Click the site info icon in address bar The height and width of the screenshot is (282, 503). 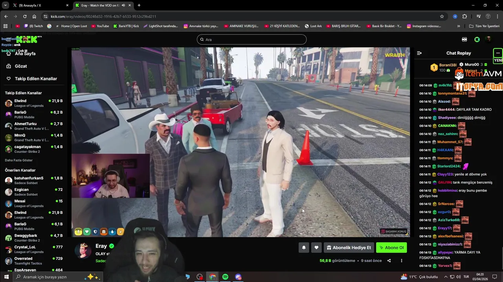[46, 16]
